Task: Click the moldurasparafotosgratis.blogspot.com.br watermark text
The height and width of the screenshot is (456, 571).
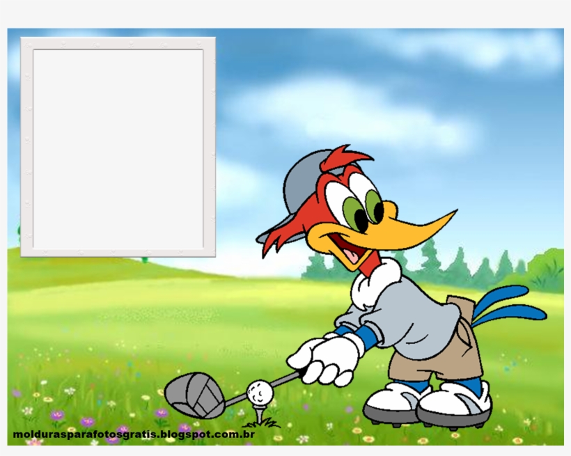Action: click(134, 436)
